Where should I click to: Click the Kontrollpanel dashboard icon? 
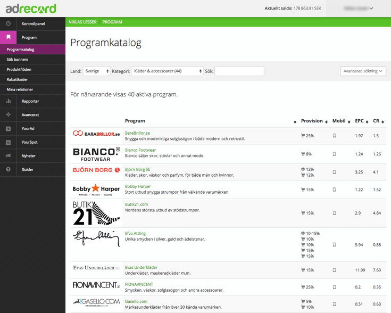tap(8, 23)
